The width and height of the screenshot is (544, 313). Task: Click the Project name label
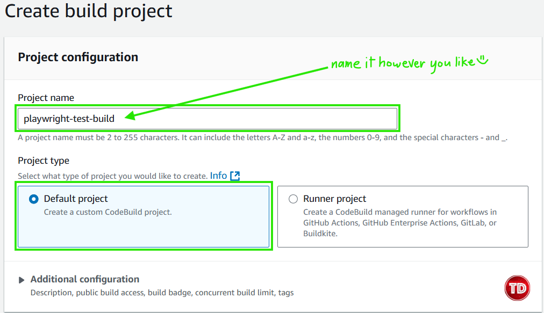pyautogui.click(x=46, y=98)
